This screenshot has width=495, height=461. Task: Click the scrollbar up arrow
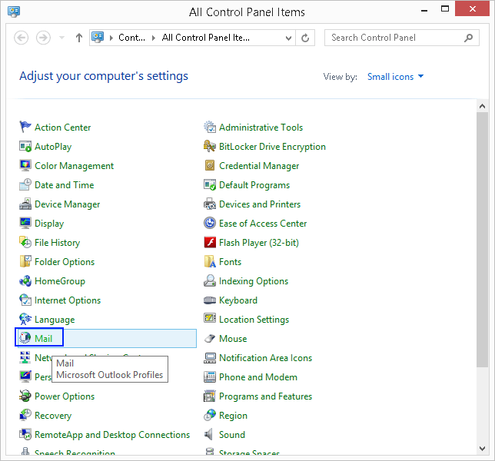pyautogui.click(x=482, y=106)
